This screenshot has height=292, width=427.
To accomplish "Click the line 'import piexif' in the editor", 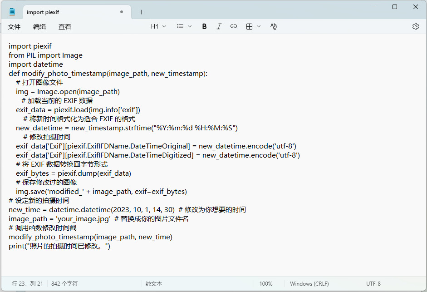I will pyautogui.click(x=30, y=46).
